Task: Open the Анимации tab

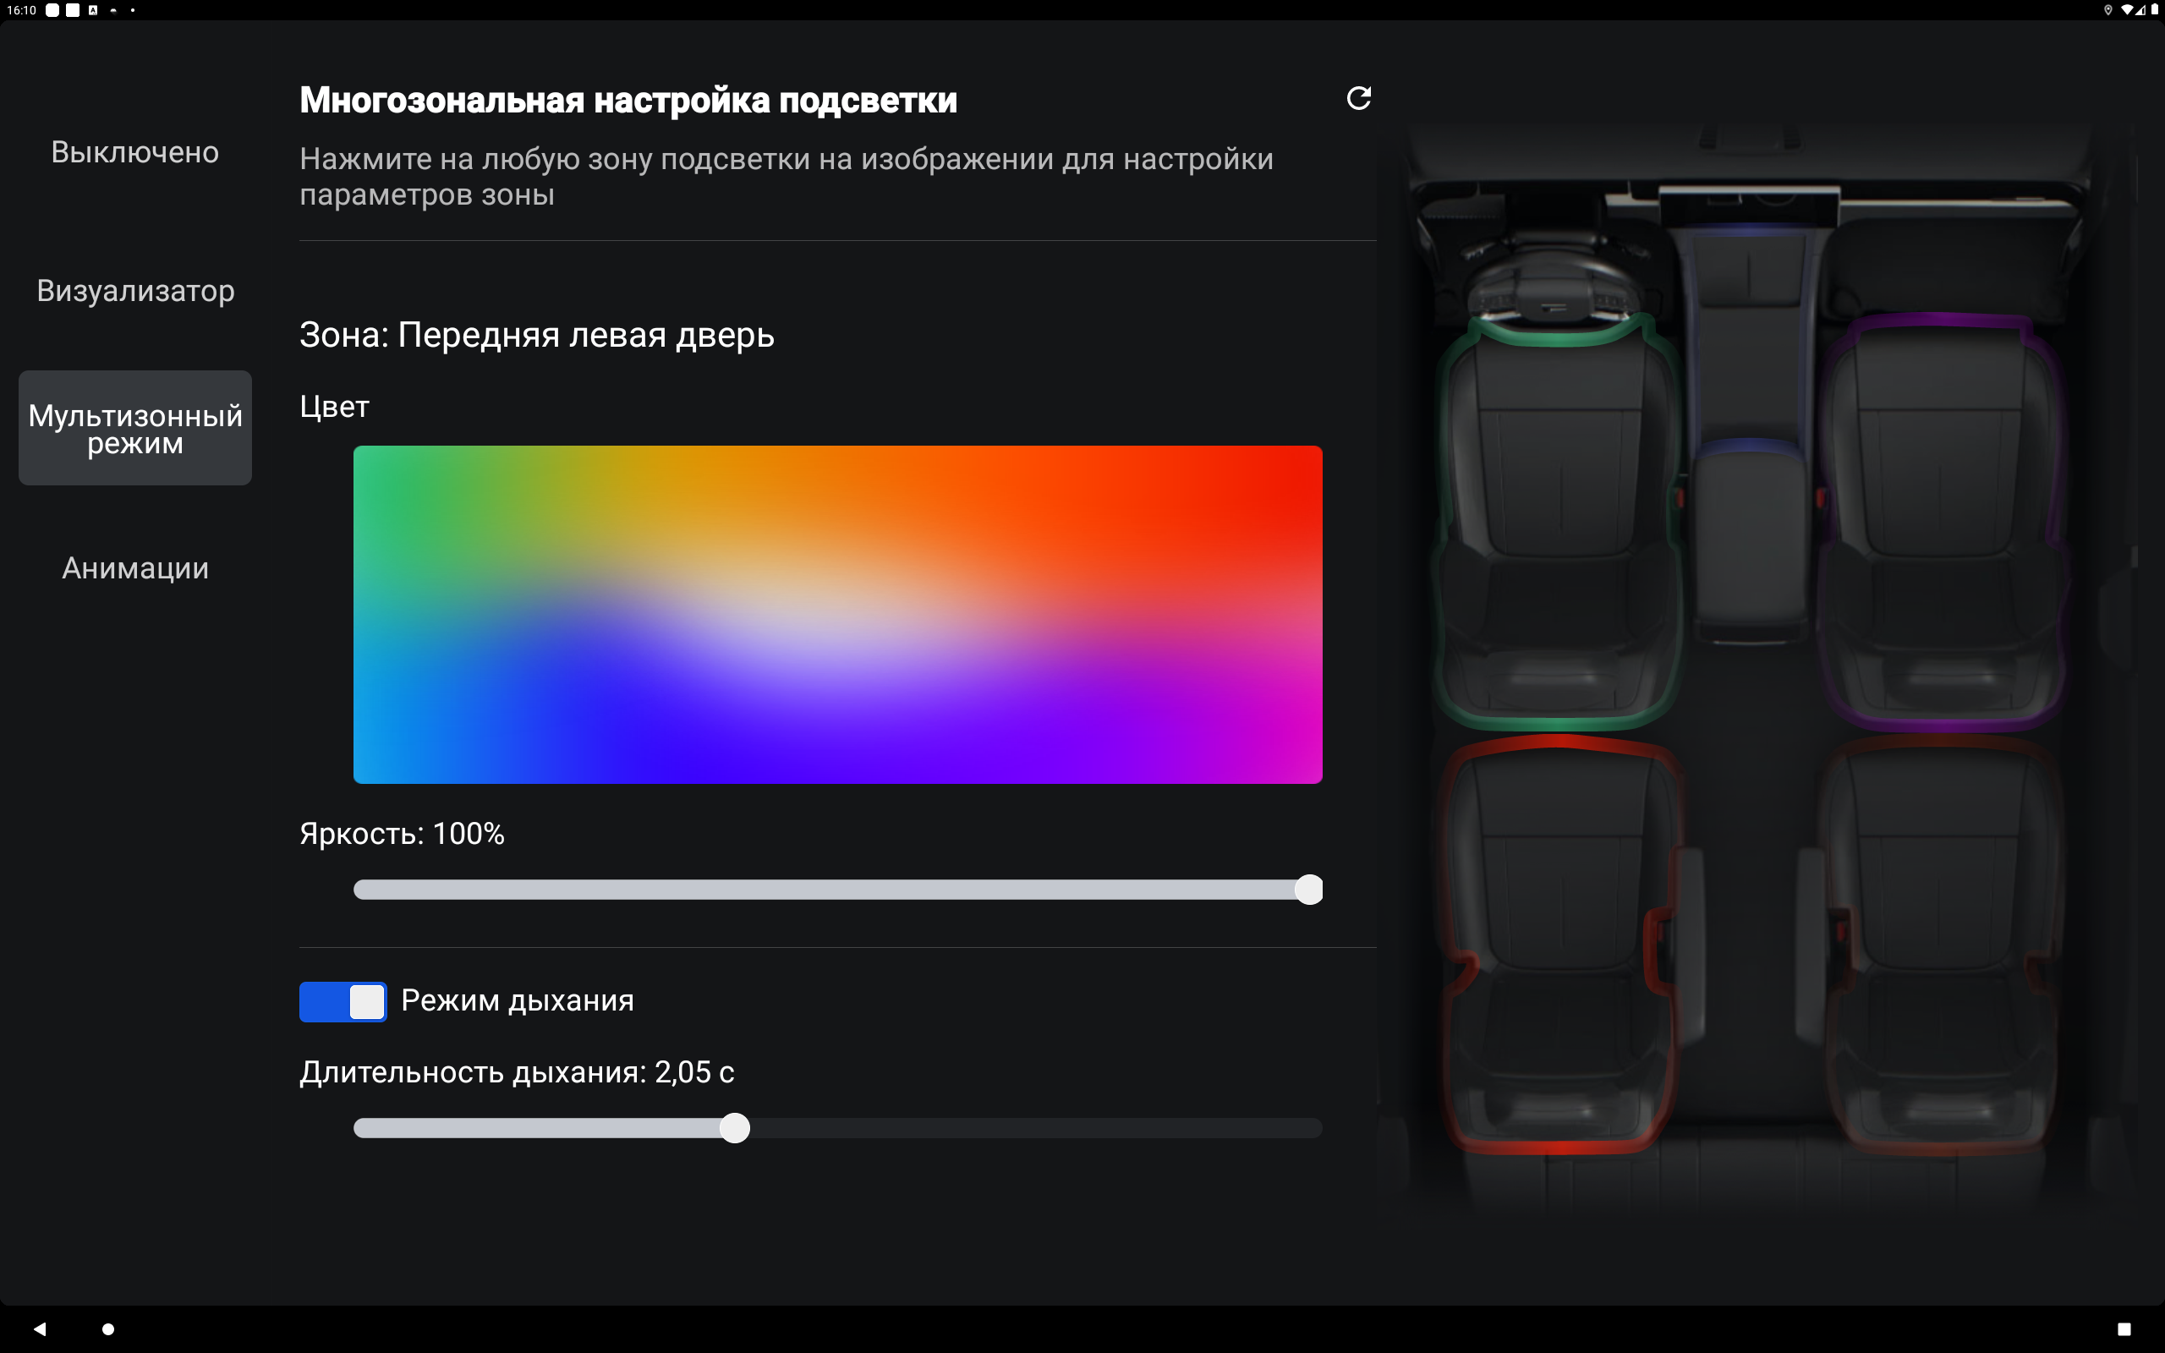Action: coord(135,568)
